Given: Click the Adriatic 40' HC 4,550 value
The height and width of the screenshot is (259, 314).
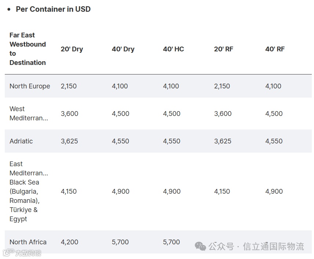Looking at the screenshot, I should pyautogui.click(x=172, y=141).
